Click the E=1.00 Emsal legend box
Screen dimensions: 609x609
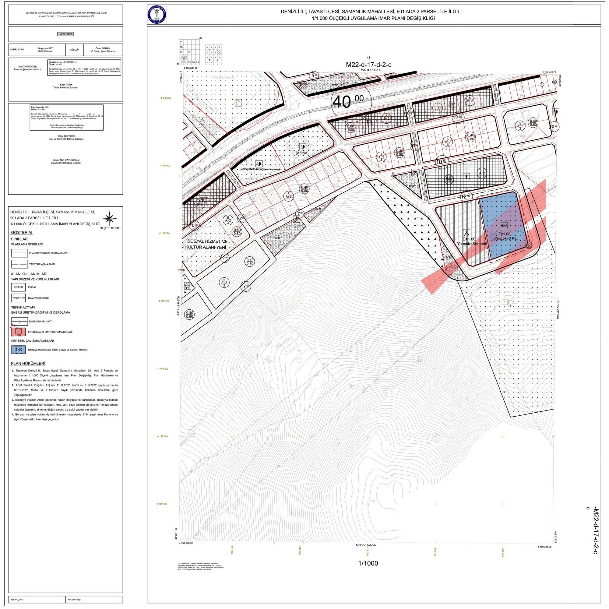click(x=19, y=287)
